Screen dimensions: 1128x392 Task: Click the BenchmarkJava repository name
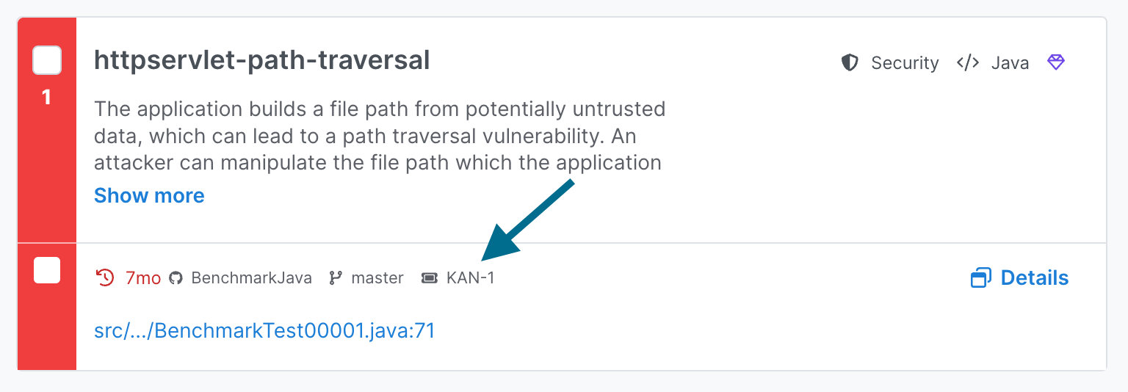coord(251,278)
